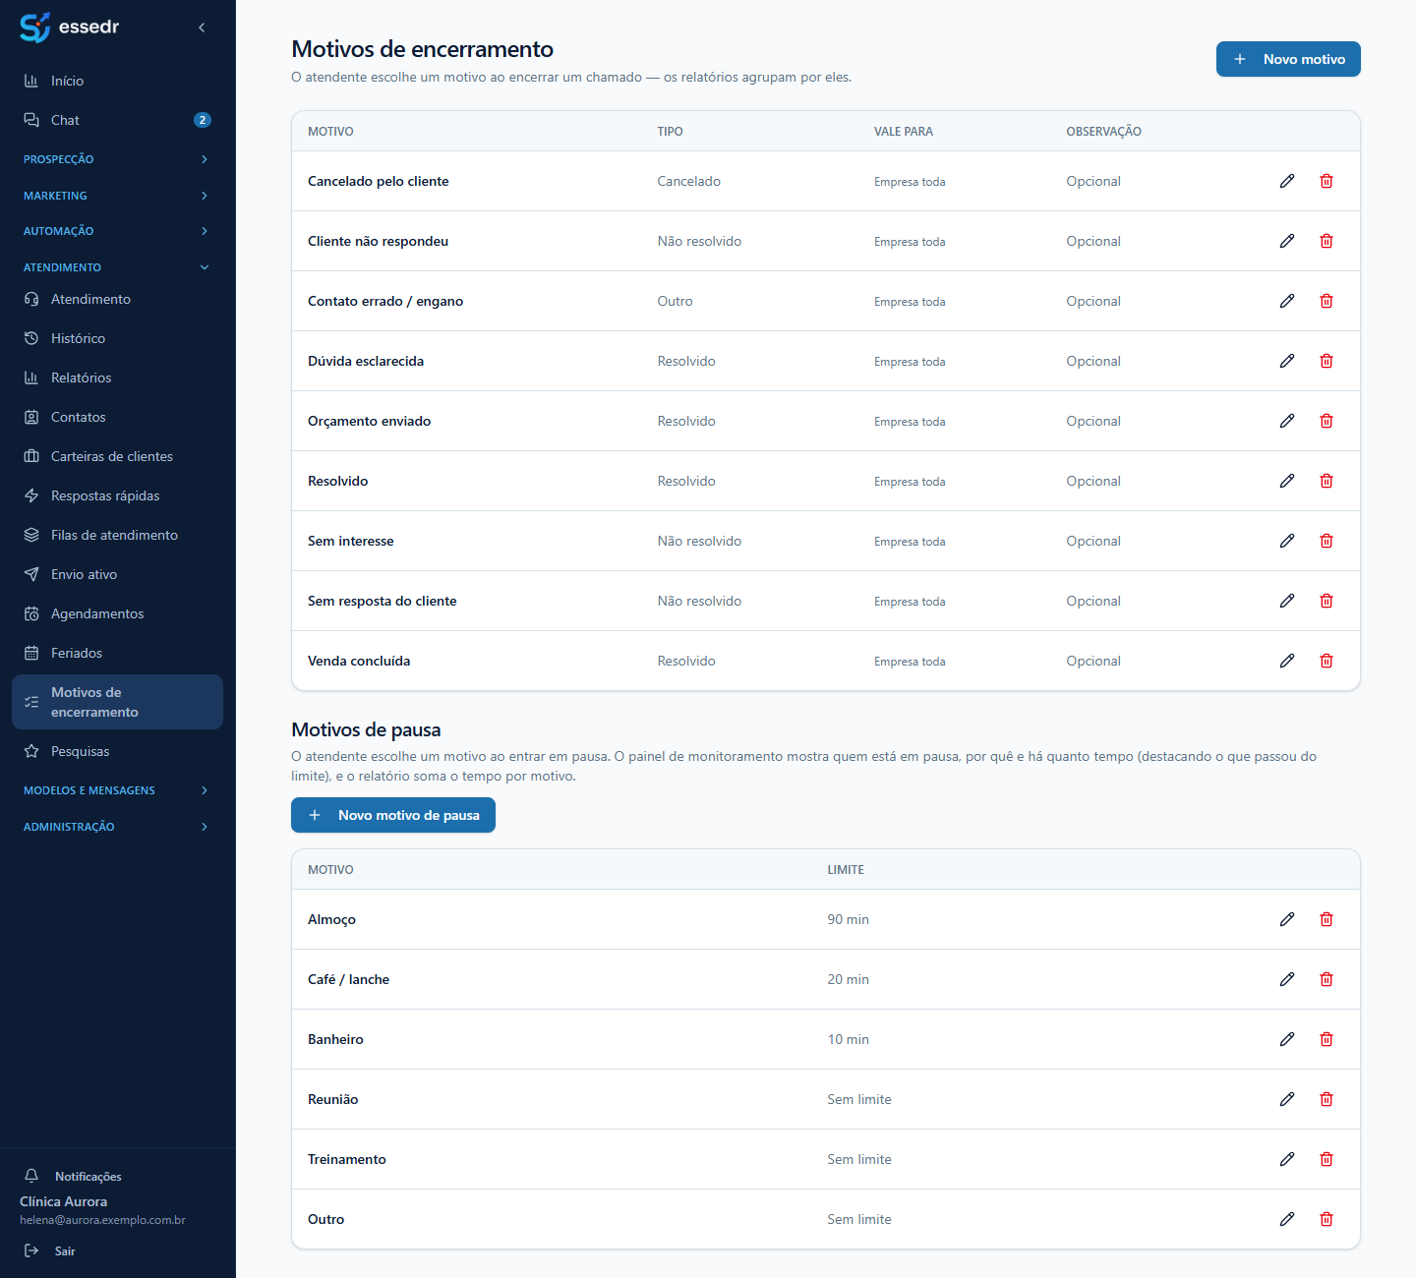Screen dimensions: 1416x1278
Task: Edit the "Cancelado pelo cliente" reason
Action: [1287, 181]
